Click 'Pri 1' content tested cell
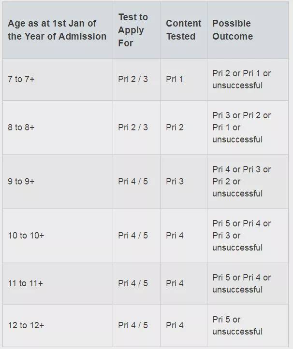This screenshot has width=293, height=349. 175,79
